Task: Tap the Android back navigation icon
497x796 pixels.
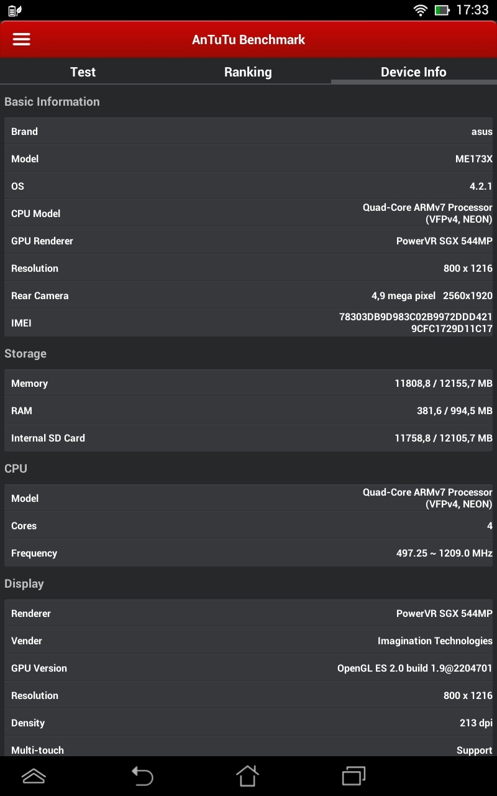Action: [x=142, y=775]
